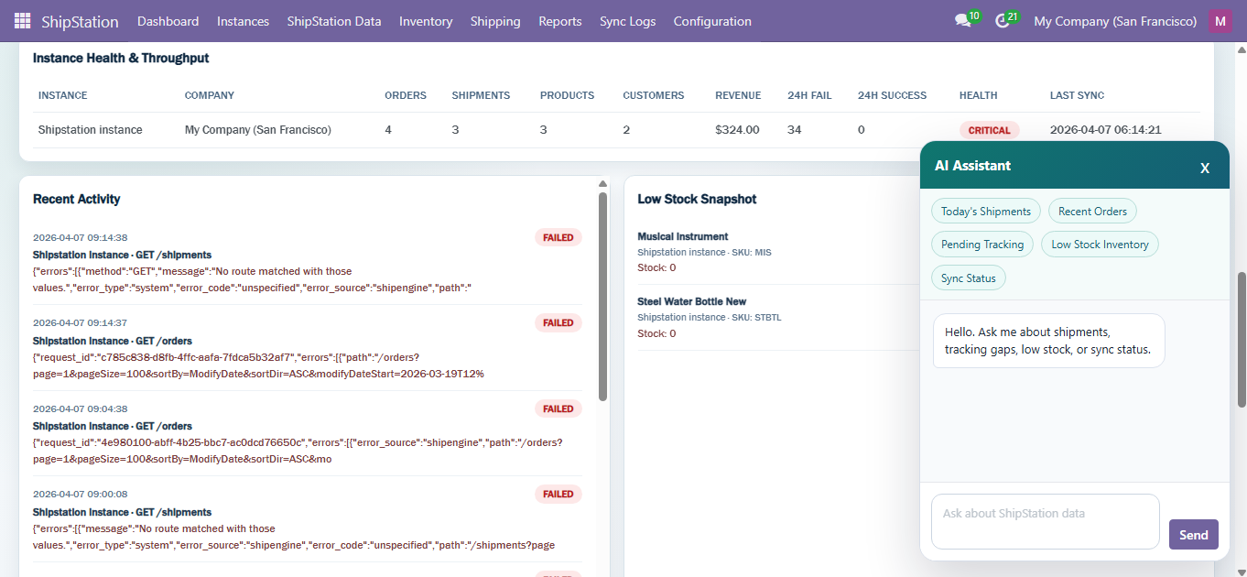Open the Shipstation instance table row

pyautogui.click(x=90, y=130)
